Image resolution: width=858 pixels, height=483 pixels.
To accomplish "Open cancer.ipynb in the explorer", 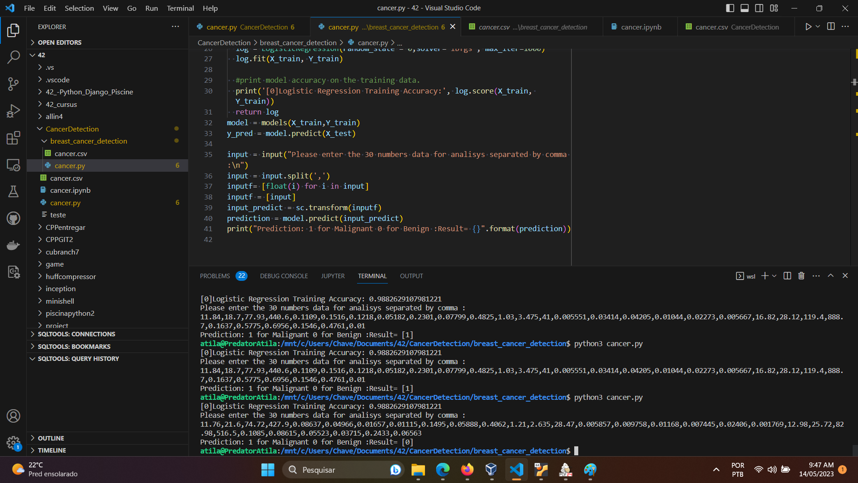I will [x=70, y=190].
